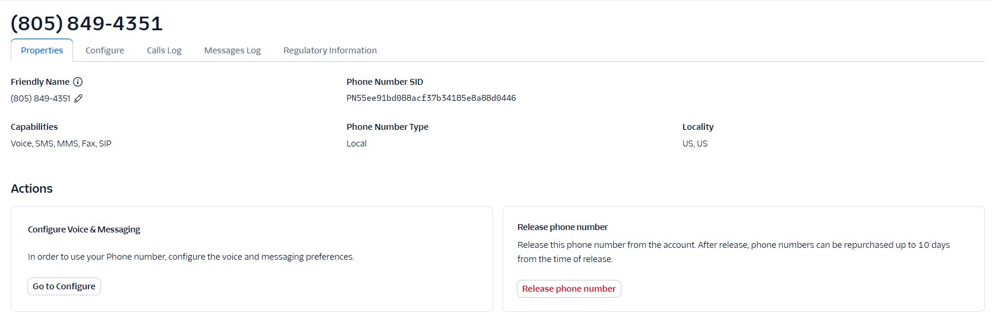Switch to the Configure tab
The image size is (992, 319).
(x=105, y=50)
